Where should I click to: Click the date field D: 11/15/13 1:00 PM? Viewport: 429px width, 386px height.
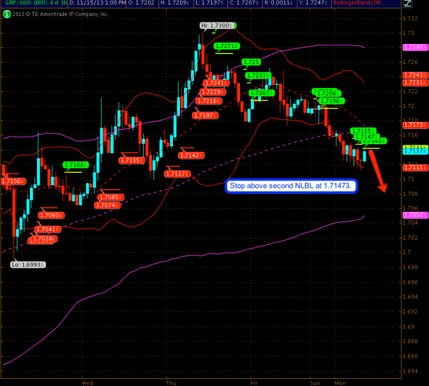[97, 3]
